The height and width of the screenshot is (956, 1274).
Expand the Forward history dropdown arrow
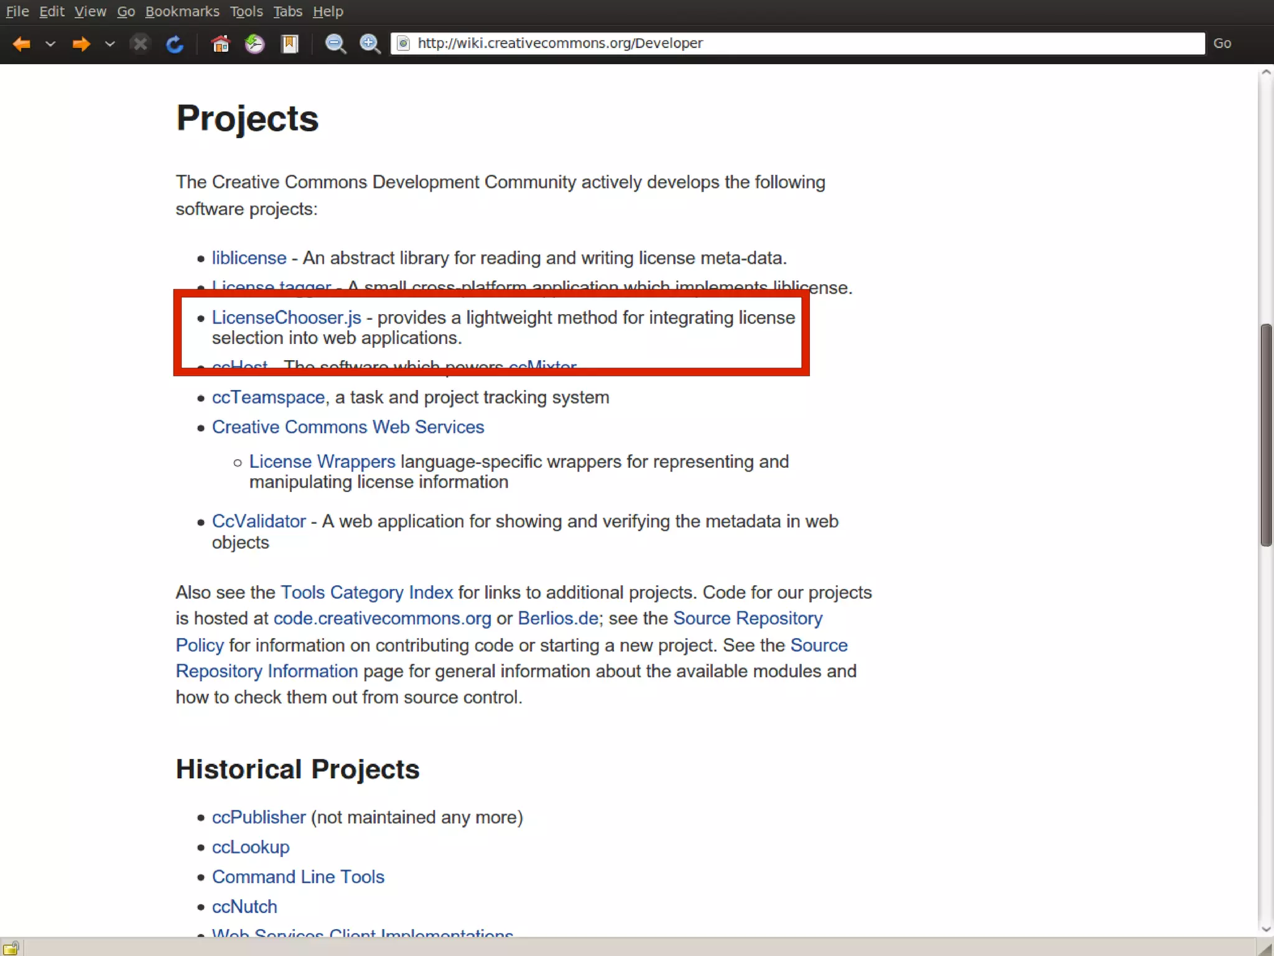(x=110, y=44)
